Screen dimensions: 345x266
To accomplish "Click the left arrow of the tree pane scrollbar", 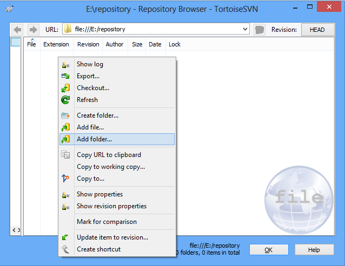I will [x=14, y=230].
